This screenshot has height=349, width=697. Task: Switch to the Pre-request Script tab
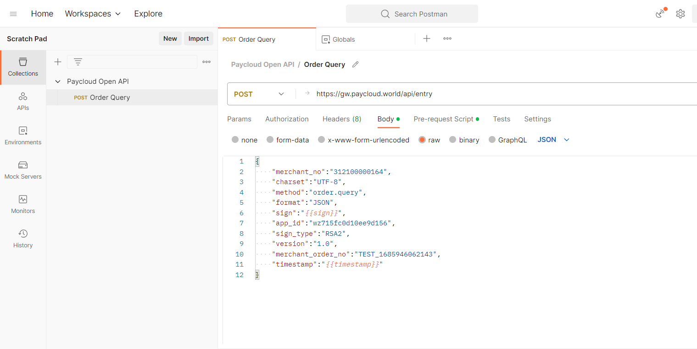(x=446, y=119)
